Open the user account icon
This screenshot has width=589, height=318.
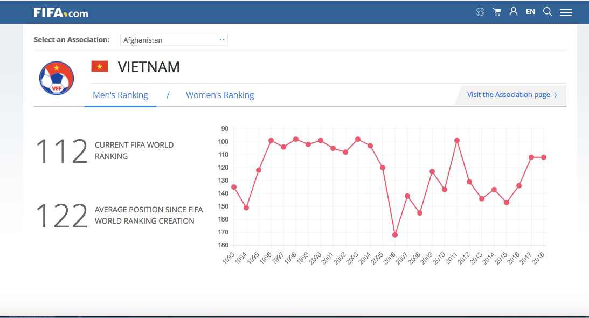tap(514, 12)
